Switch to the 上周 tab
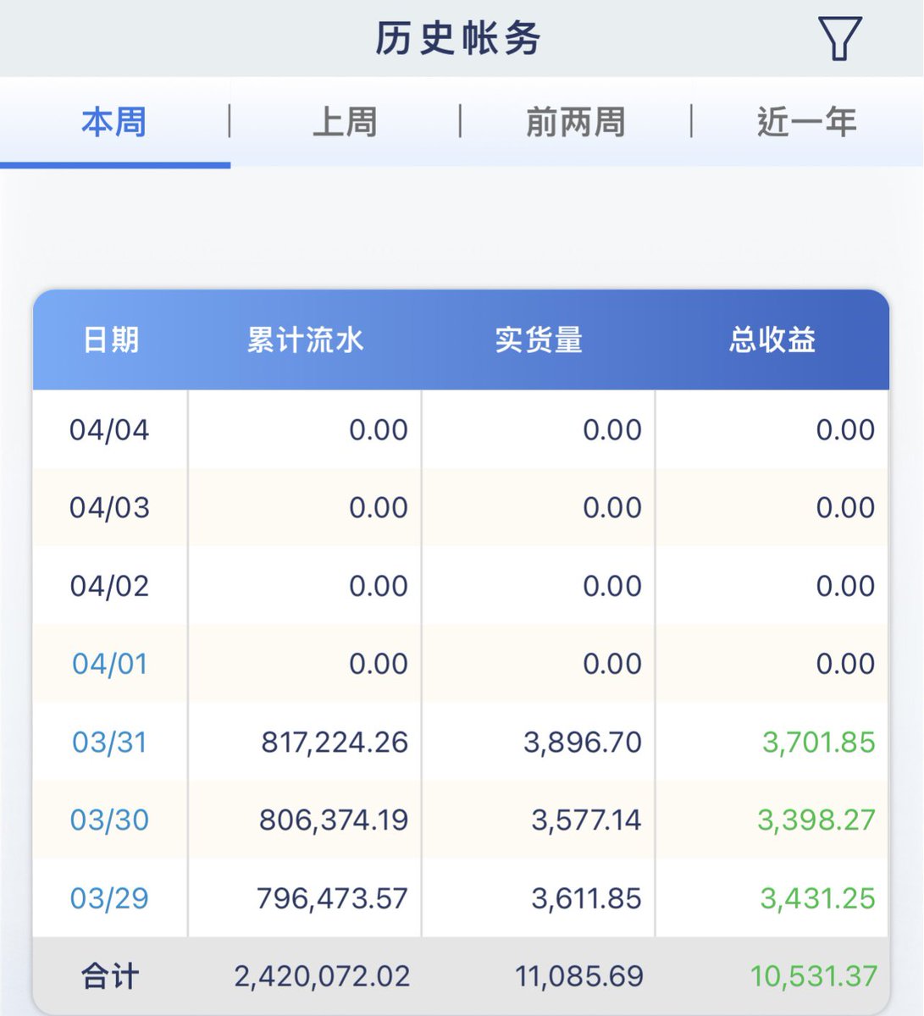The width and height of the screenshot is (924, 1016). [x=345, y=122]
